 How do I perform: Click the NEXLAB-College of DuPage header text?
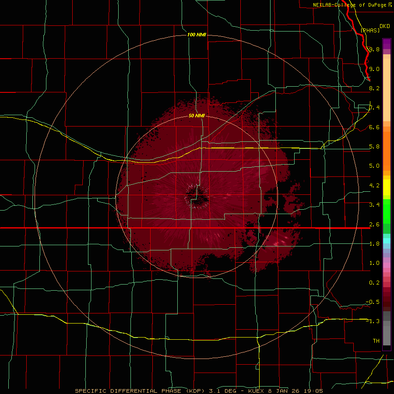pos(349,5)
